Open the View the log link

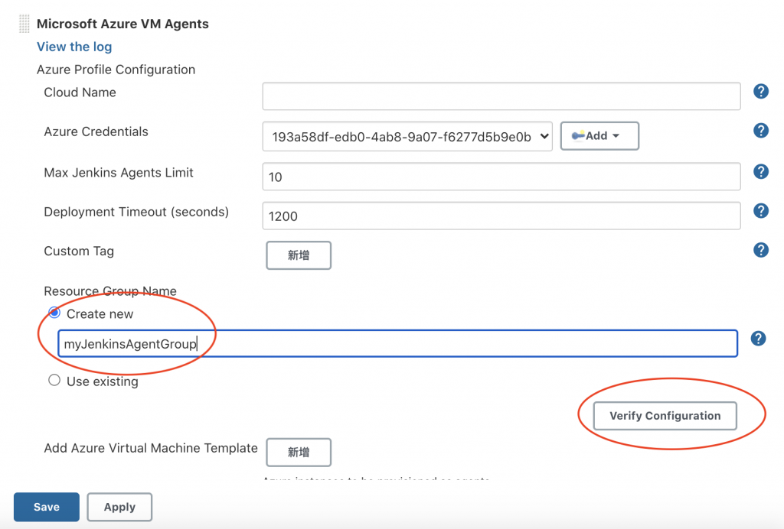(74, 47)
